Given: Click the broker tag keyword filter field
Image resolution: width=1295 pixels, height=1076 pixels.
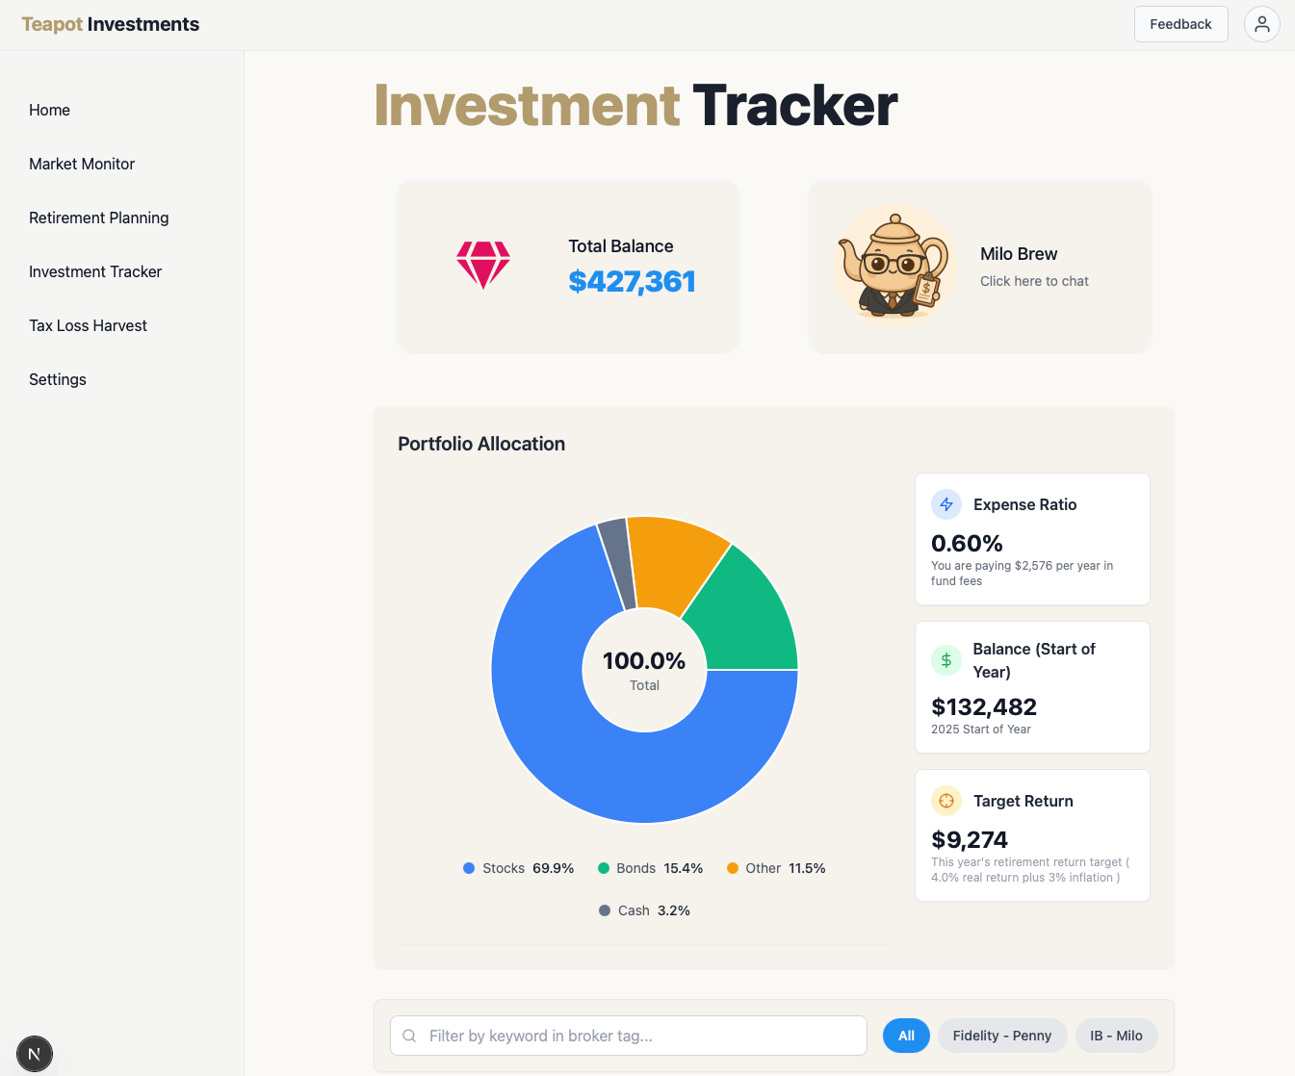Looking at the screenshot, I should pyautogui.click(x=629, y=1036).
